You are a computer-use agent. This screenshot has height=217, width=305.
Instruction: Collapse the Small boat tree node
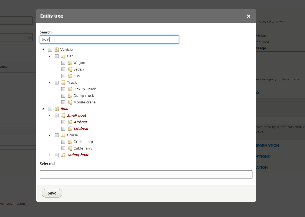(x=50, y=115)
